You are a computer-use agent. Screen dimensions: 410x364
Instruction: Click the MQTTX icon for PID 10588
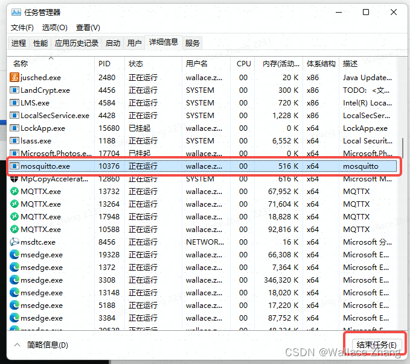(x=14, y=229)
